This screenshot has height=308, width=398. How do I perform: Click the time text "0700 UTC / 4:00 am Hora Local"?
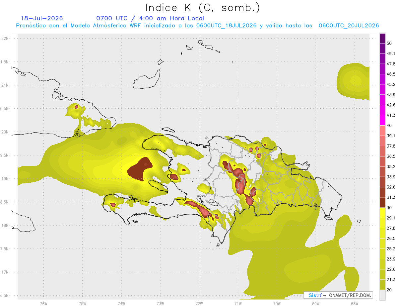[x=150, y=18]
